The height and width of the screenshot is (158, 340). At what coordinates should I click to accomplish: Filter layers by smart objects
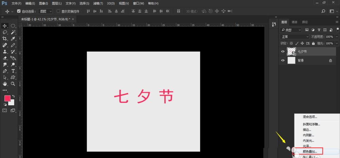[331, 30]
